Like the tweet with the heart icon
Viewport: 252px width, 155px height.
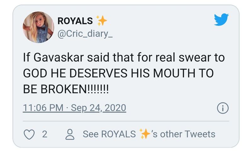point(29,134)
